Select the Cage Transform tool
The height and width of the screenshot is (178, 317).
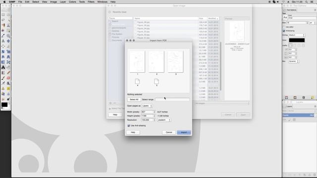pos(8,62)
